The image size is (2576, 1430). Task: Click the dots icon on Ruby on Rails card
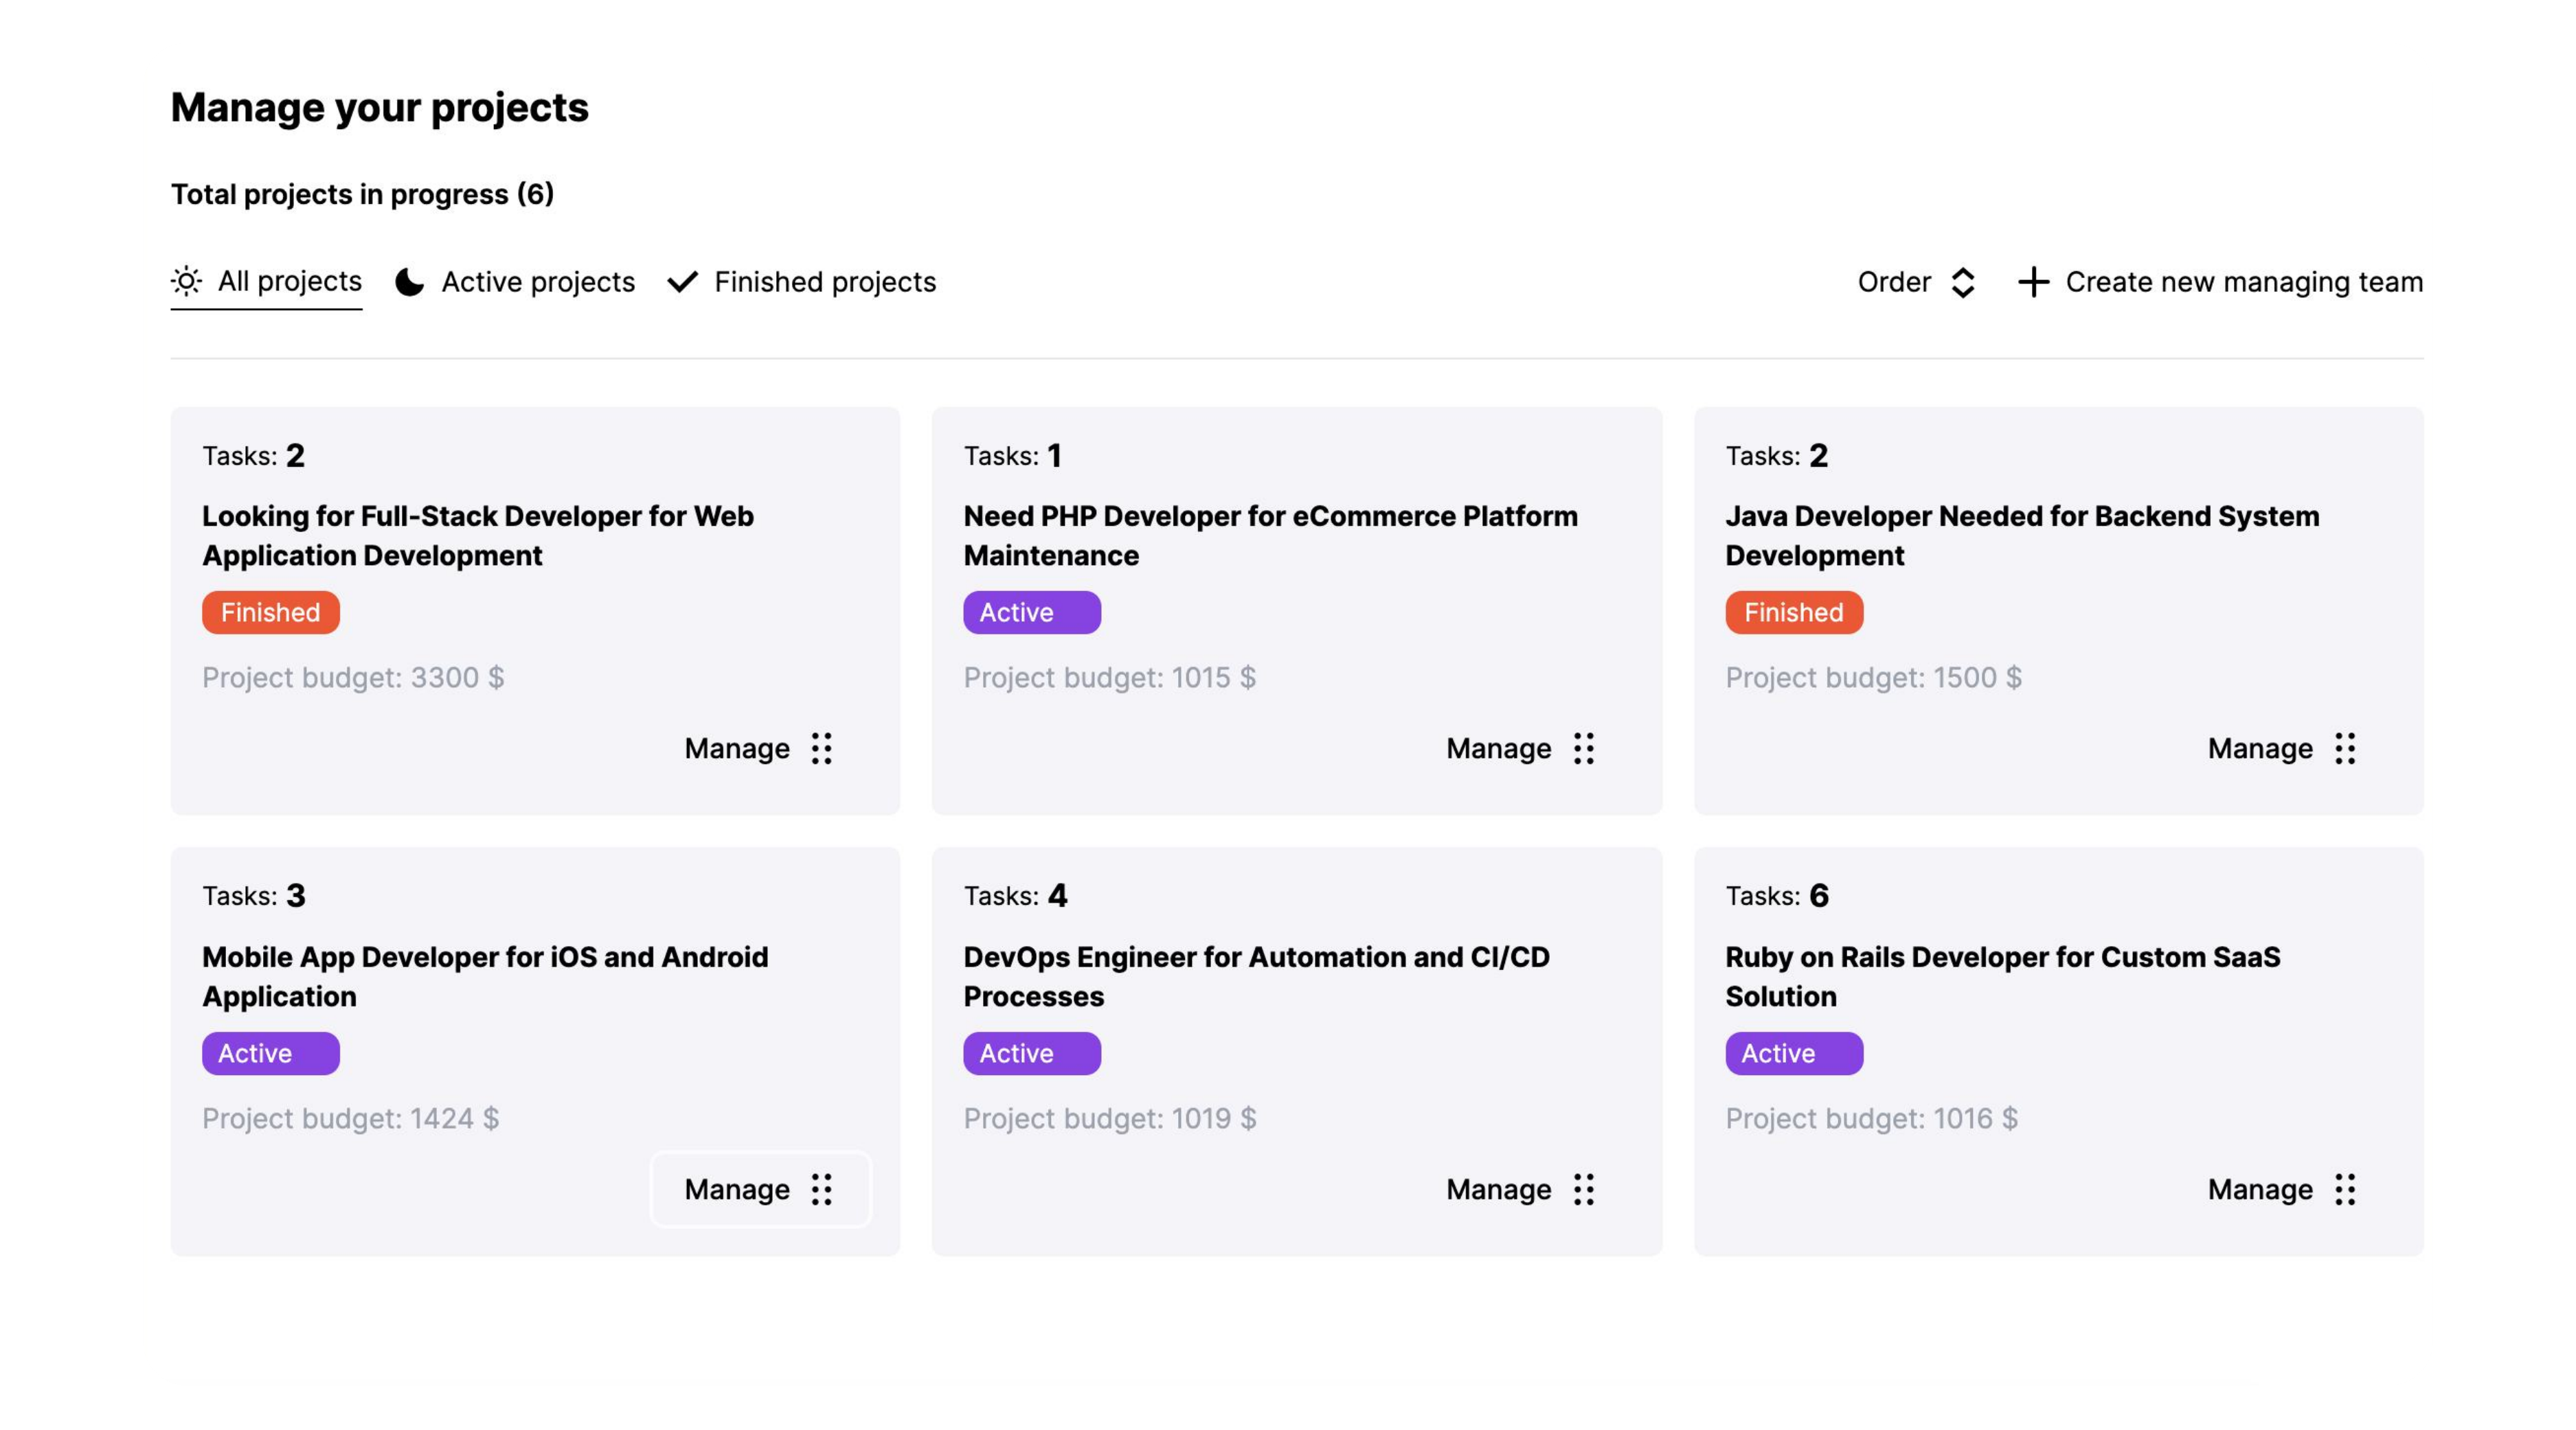[2345, 1189]
